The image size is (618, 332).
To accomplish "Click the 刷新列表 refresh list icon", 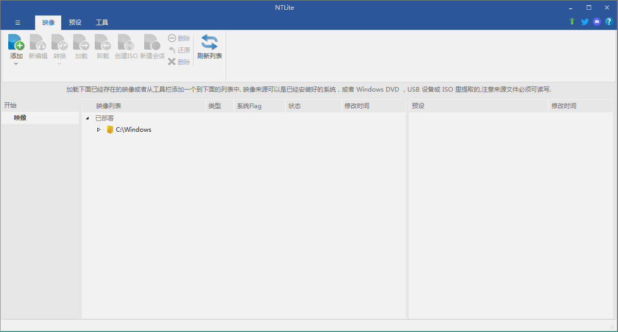I will pyautogui.click(x=209, y=43).
